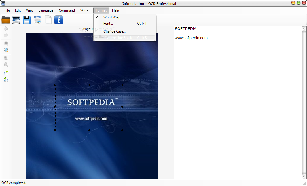Click the www.softpedia.com line in text pane
Screen dimensions: 307x186
click(191, 38)
